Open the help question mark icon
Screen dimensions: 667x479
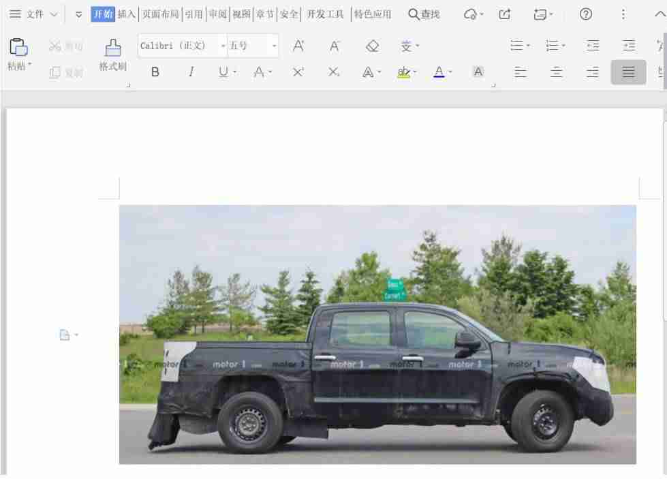586,14
